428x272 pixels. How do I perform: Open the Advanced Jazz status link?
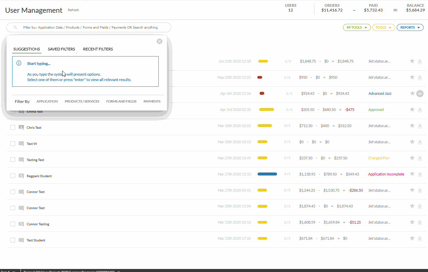[x=380, y=93]
